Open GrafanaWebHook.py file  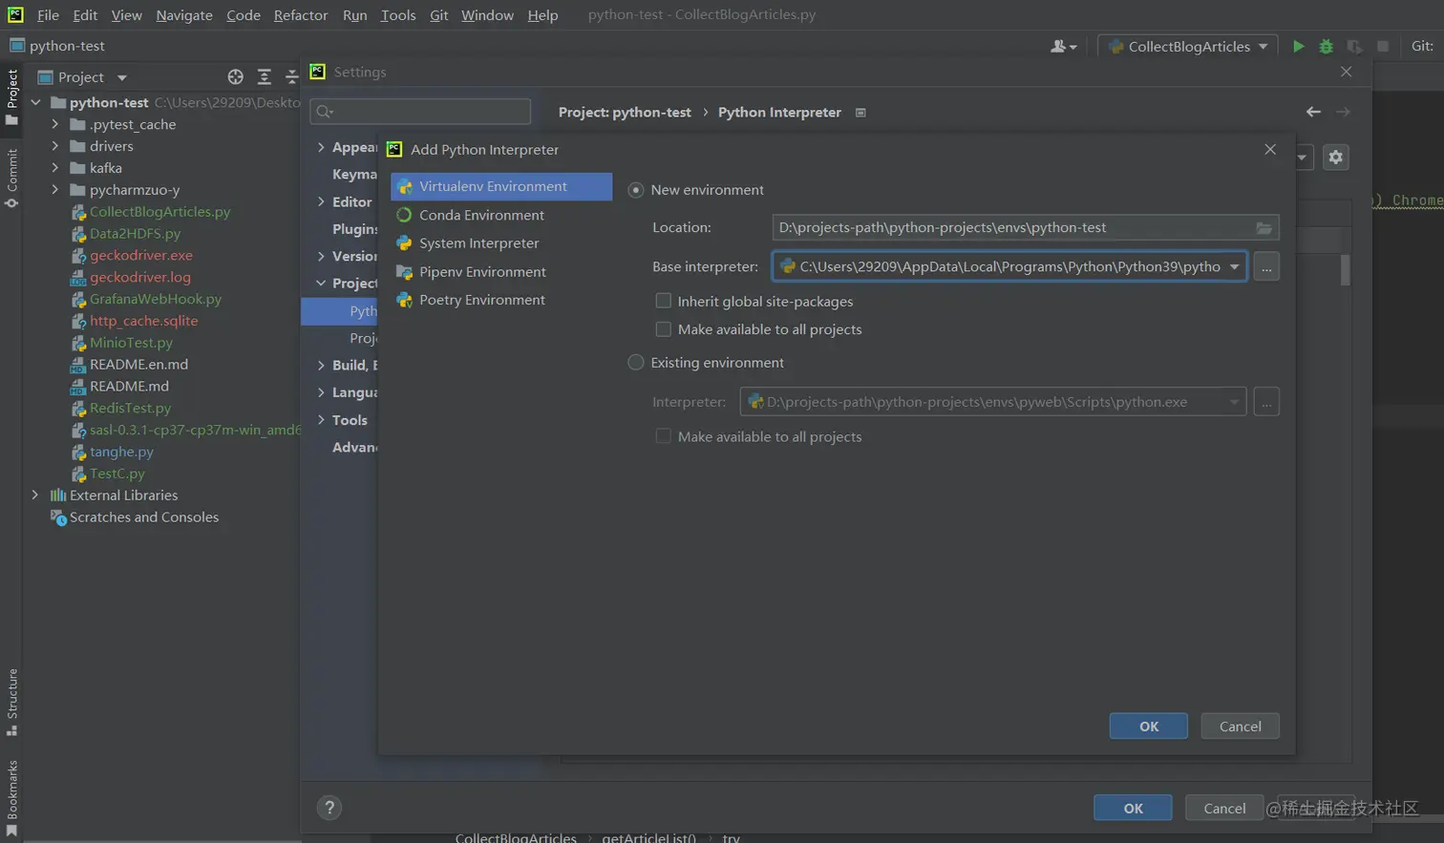coord(155,299)
